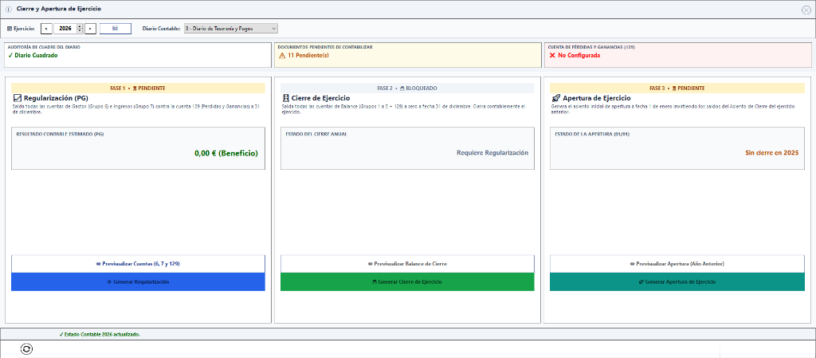Click the Diario Cuadrado audit status
Image resolution: width=816 pixels, height=358 pixels.
coord(33,55)
